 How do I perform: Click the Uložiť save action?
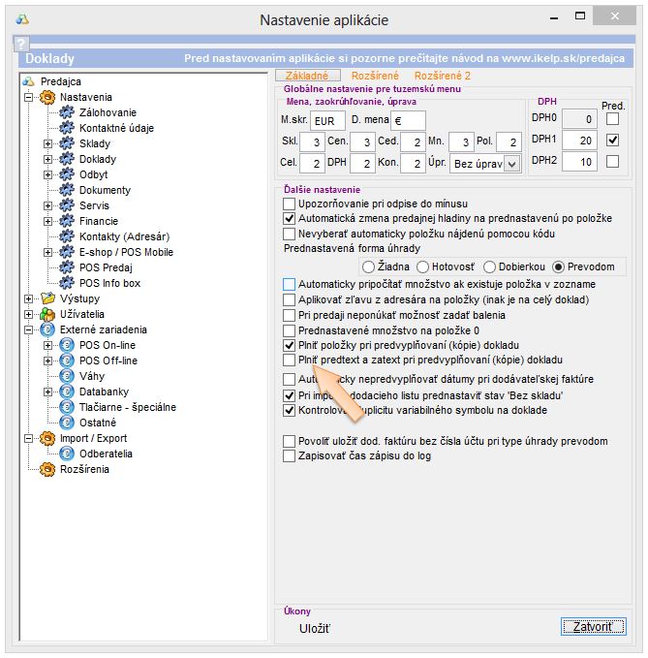click(x=314, y=628)
